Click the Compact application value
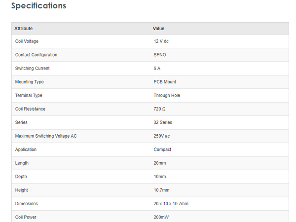Screen dimensions: 296x222 point(162,149)
